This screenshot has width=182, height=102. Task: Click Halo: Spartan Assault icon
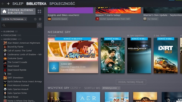5,89
